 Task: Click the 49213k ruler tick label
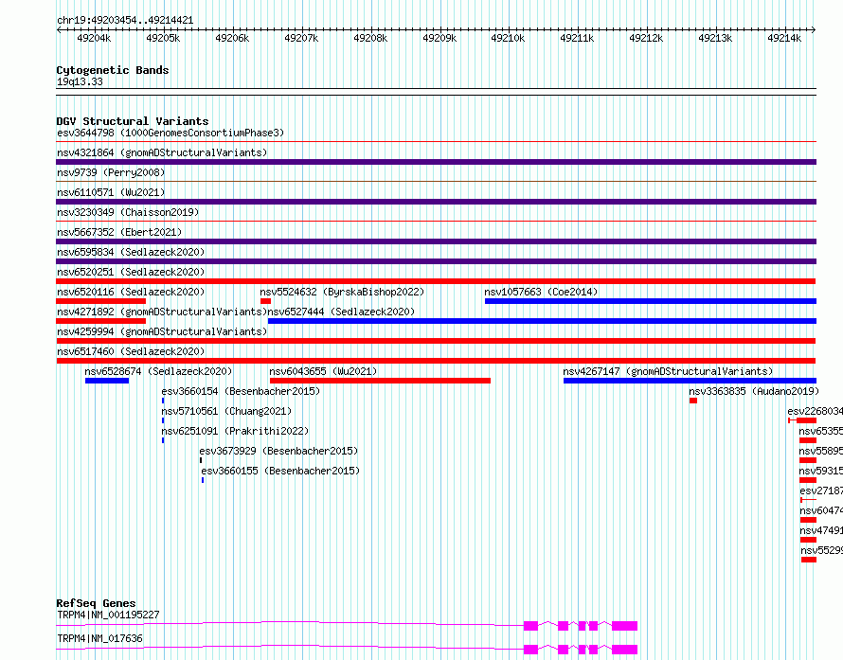tap(715, 38)
